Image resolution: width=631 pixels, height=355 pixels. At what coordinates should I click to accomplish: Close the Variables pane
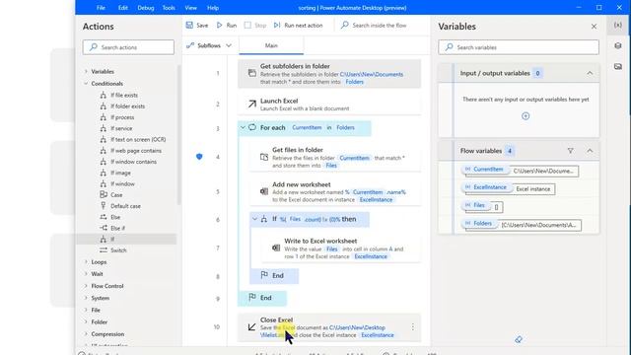tap(594, 27)
